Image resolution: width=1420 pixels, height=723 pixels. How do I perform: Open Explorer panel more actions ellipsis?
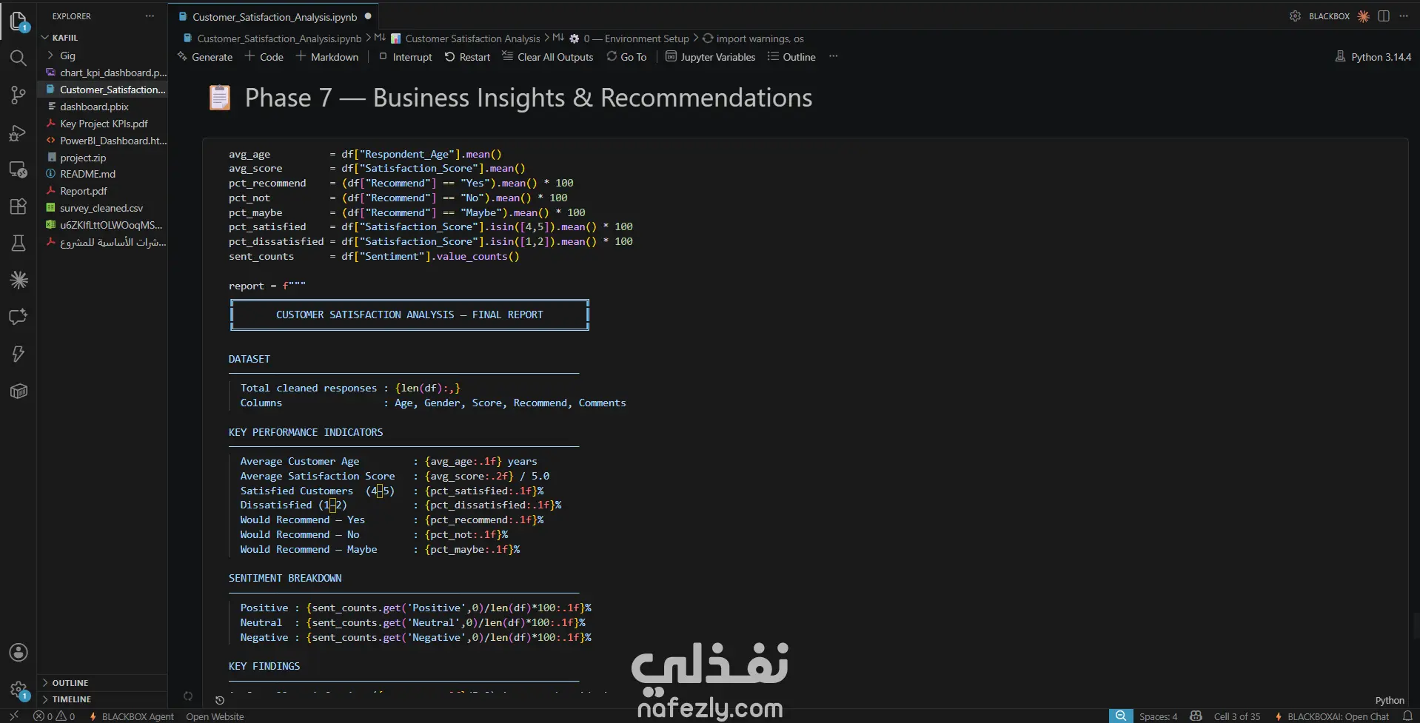coord(150,16)
